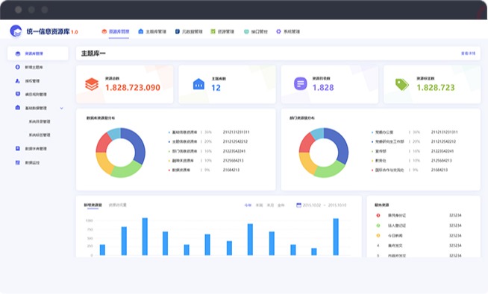Open 法人登记证 in hot resources list
Screen dimensions: 488x294
pyautogui.click(x=397, y=226)
